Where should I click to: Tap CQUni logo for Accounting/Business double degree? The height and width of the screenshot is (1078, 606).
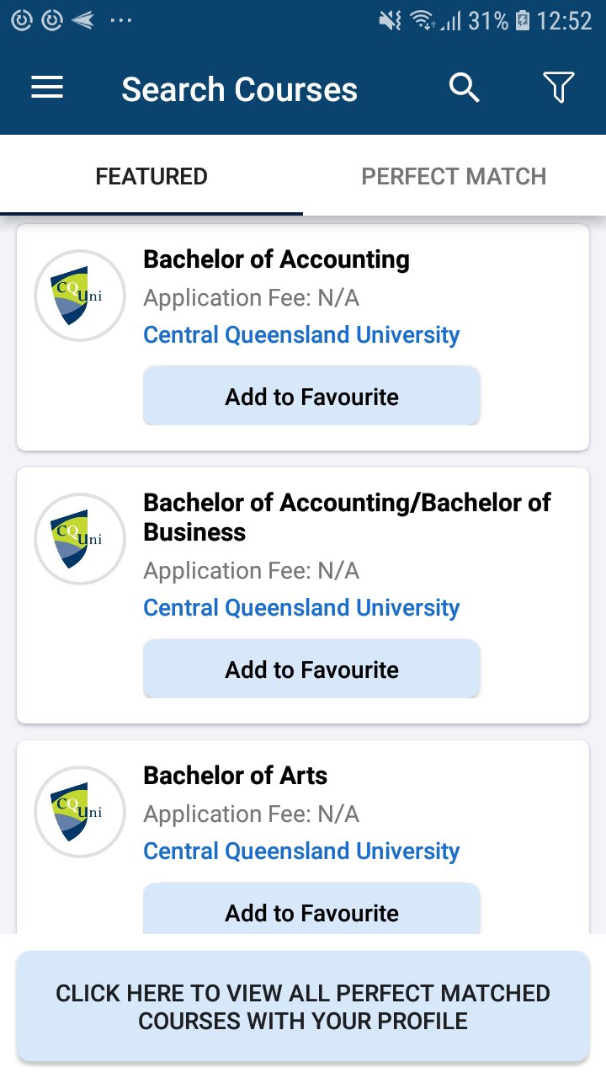tap(80, 539)
